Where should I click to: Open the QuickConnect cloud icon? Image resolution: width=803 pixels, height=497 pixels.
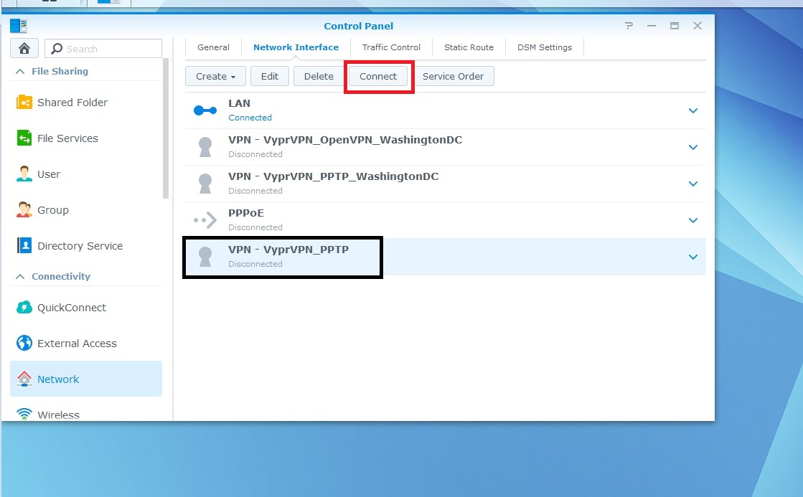coord(24,307)
